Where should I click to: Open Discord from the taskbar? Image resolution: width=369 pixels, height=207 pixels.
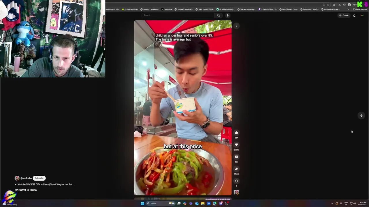(221, 204)
